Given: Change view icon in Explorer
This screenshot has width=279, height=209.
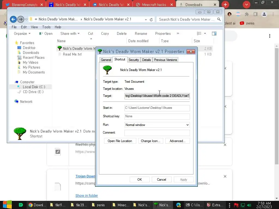Looking at the screenshot, I should click(x=199, y=33).
